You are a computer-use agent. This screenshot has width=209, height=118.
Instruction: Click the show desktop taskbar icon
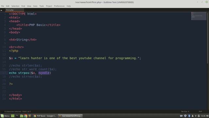(13, 116)
